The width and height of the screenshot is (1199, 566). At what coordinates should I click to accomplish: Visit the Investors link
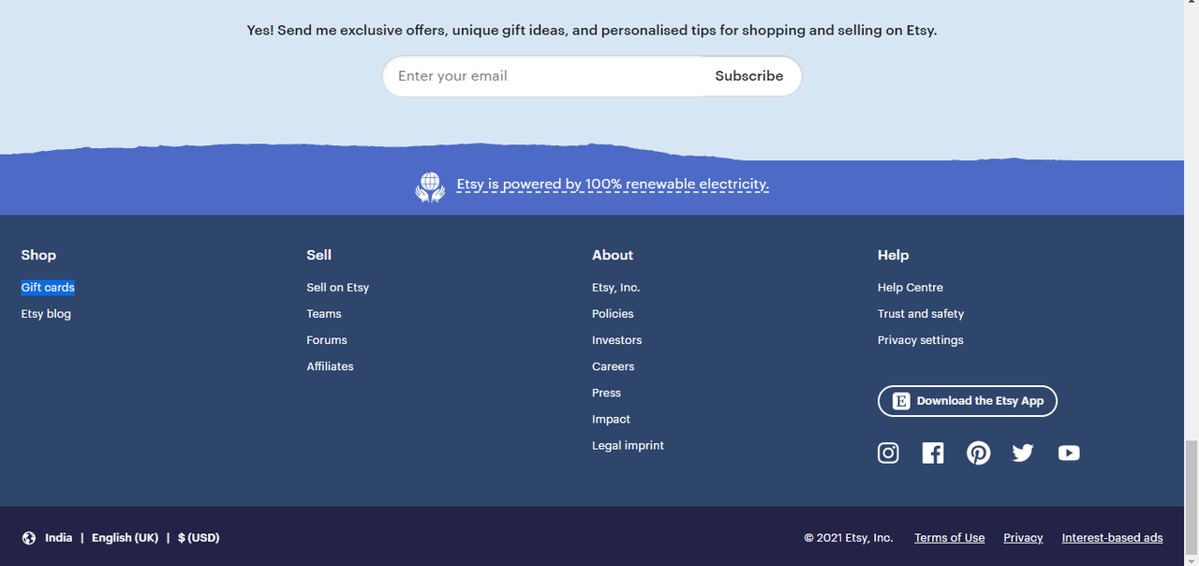click(617, 340)
